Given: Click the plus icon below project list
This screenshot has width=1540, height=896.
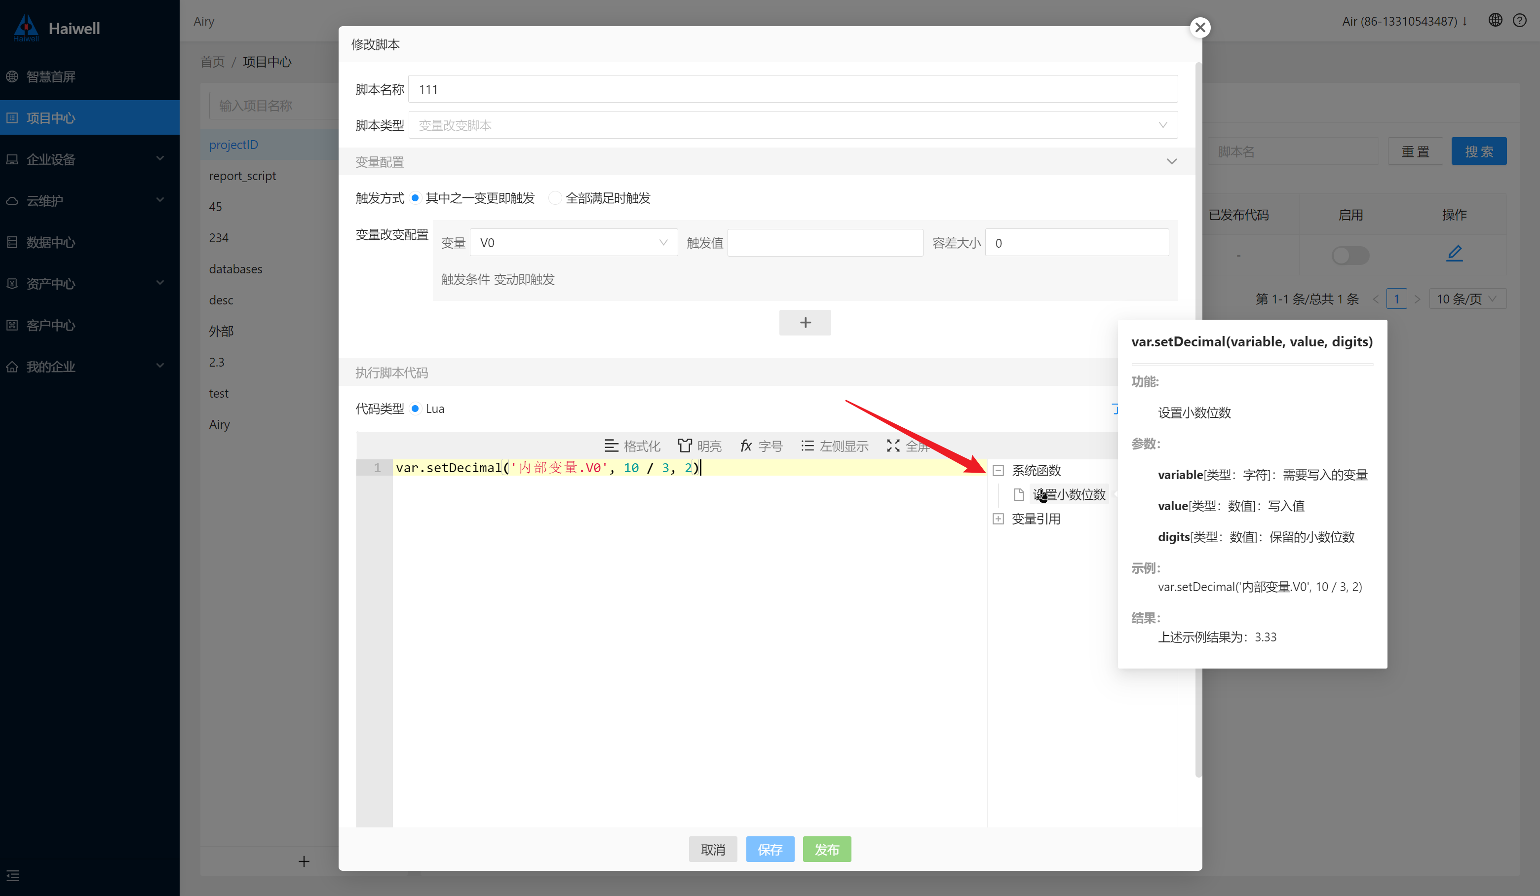Looking at the screenshot, I should pyautogui.click(x=304, y=861).
